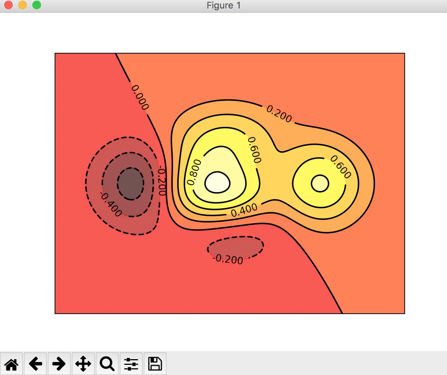Activate the Pan axes tool
This screenshot has width=447, height=375.
pyautogui.click(x=83, y=364)
